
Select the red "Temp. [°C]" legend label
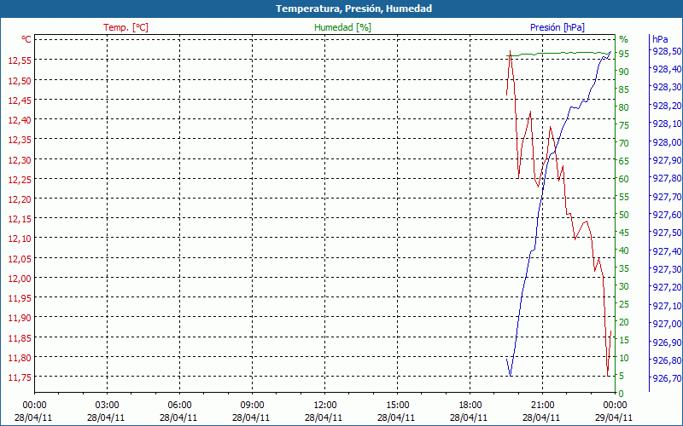pos(126,27)
